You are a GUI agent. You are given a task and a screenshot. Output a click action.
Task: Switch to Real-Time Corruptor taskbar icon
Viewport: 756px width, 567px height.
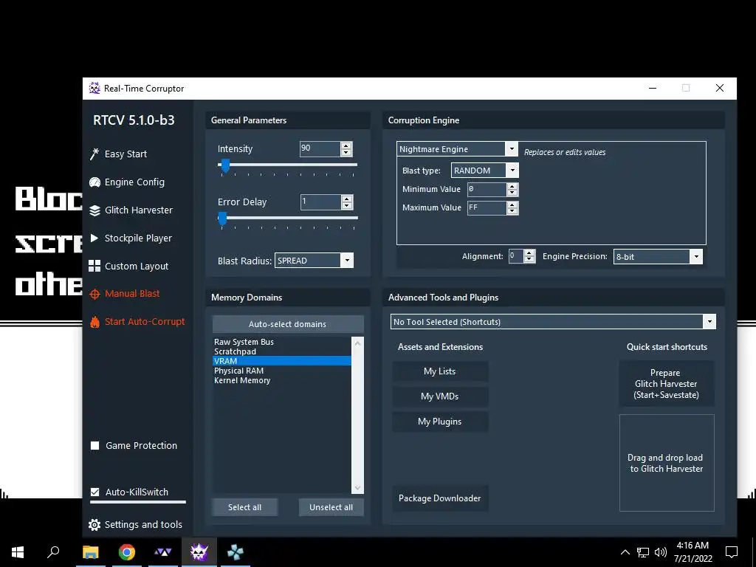199,552
